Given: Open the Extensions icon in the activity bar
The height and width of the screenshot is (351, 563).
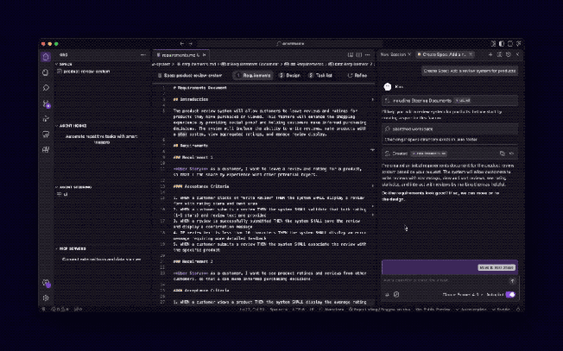Looking at the screenshot, I should tap(46, 149).
